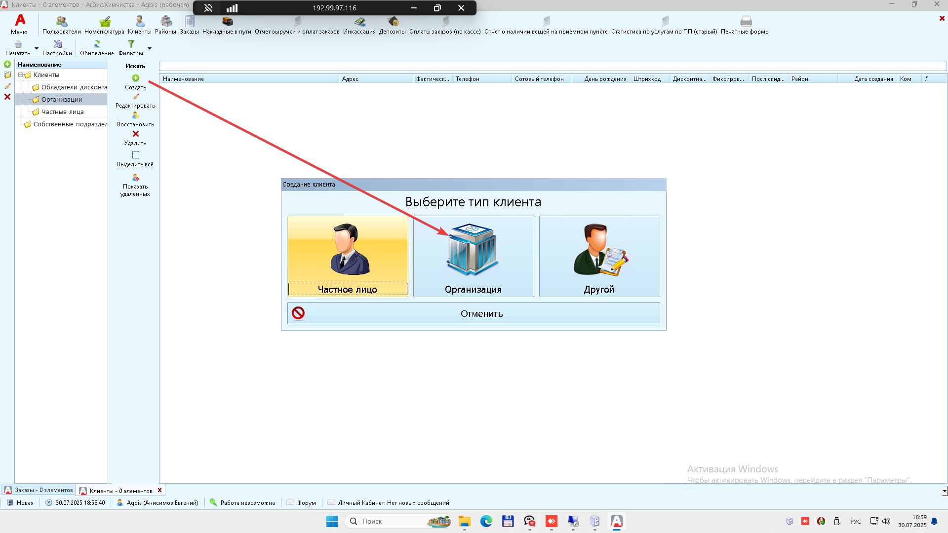Click green plus icon beside tree panel
This screenshot has width=948, height=533.
click(x=7, y=64)
